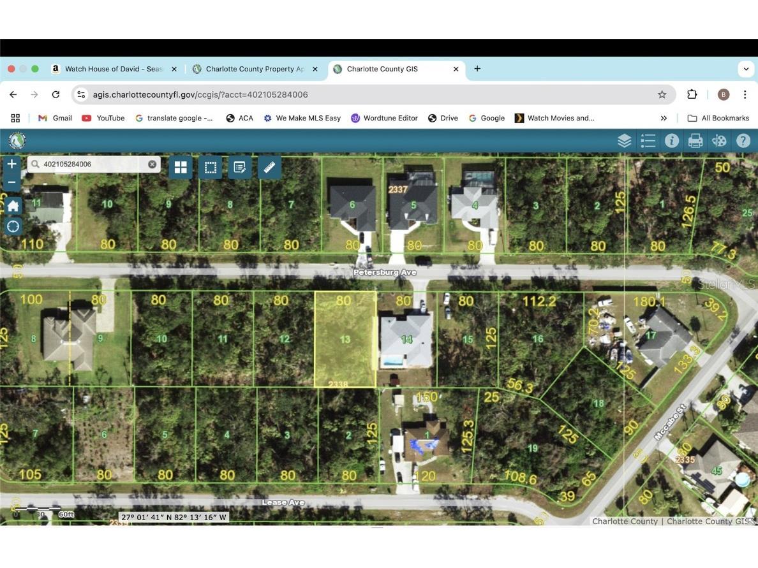The height and width of the screenshot is (568, 758).
Task: Expand hidden bookmarks with the chevron
Action: (x=664, y=118)
